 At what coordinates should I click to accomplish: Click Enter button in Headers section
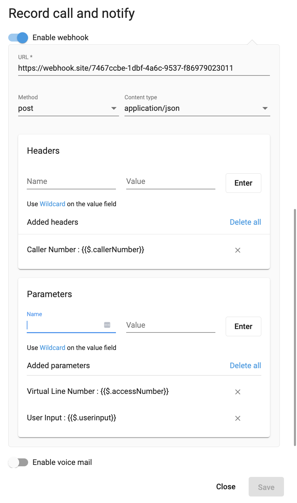click(243, 183)
